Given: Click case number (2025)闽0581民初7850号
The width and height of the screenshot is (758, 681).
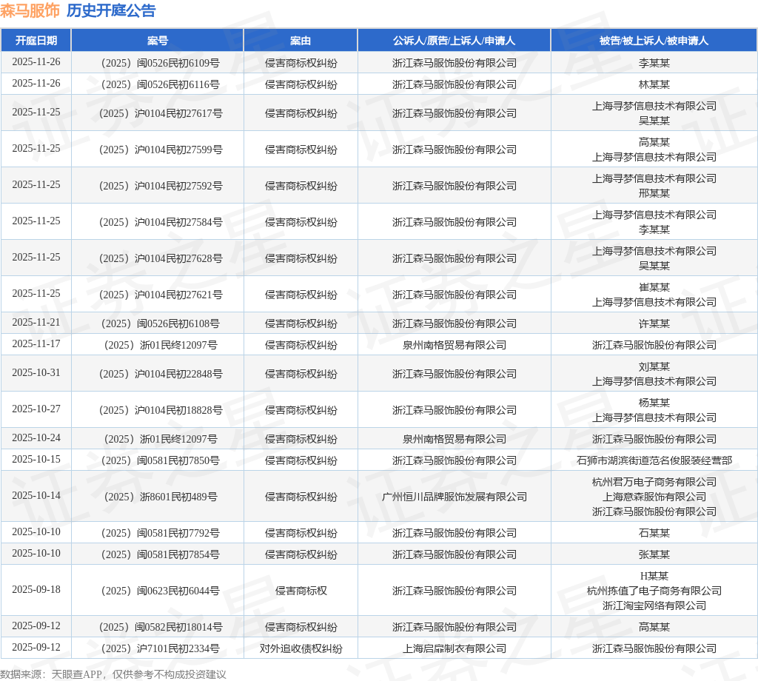Looking at the screenshot, I should (158, 460).
